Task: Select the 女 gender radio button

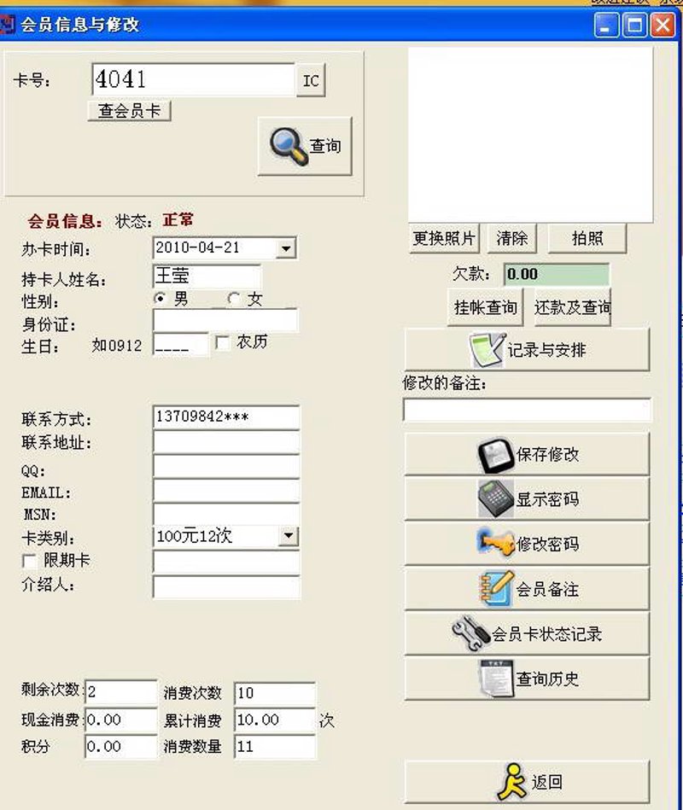Action: tap(234, 299)
